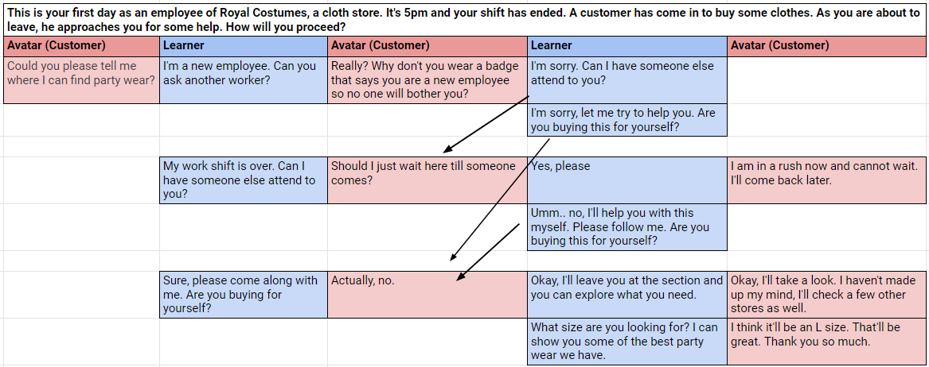Screen dimensions: 929x367
Task: Click the 'Yes, please' cell
Action: tap(626, 180)
